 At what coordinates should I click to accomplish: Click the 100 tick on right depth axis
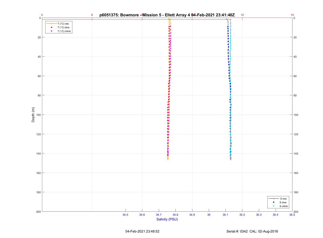pyautogui.click(x=296, y=115)
